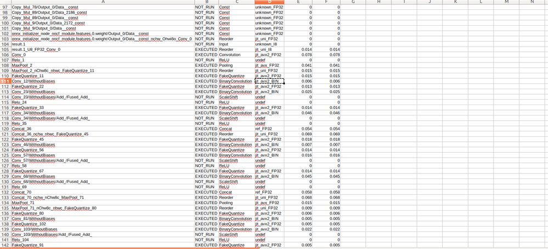Viewport: 548px width, 249px height.
Task: Click cell result.1 in row 104
Action: (103, 44)
